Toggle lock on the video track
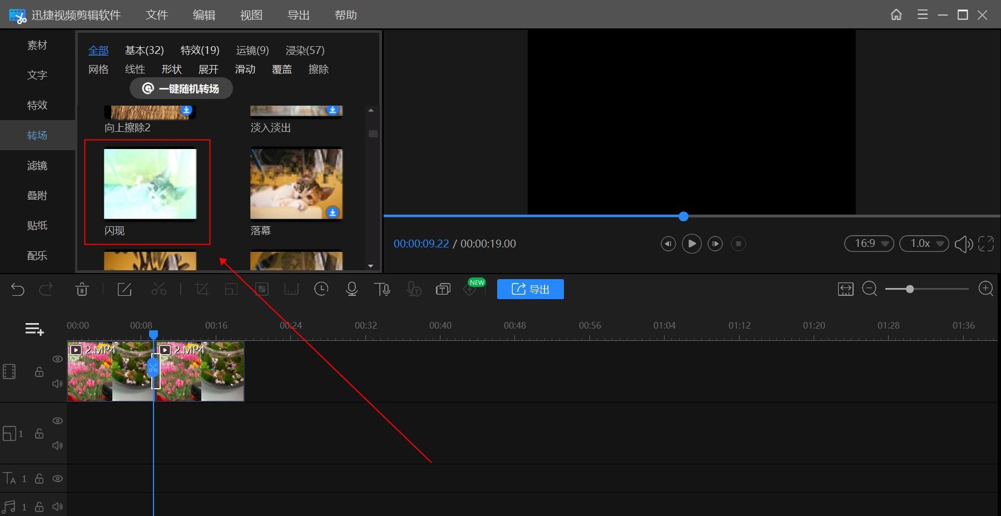 pyautogui.click(x=39, y=371)
